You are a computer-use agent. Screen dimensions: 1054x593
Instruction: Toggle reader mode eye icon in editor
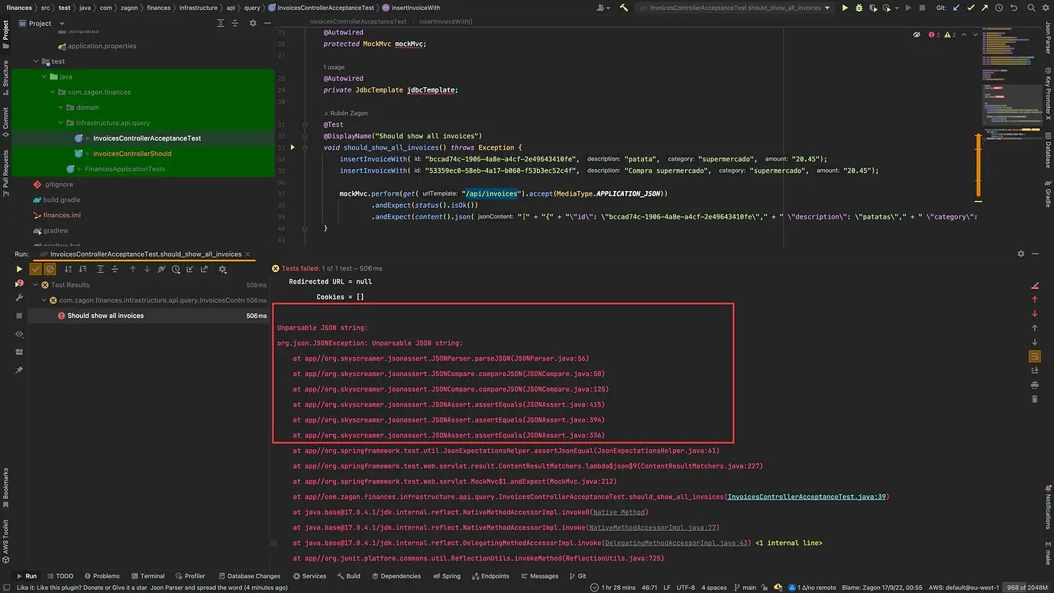(x=917, y=34)
